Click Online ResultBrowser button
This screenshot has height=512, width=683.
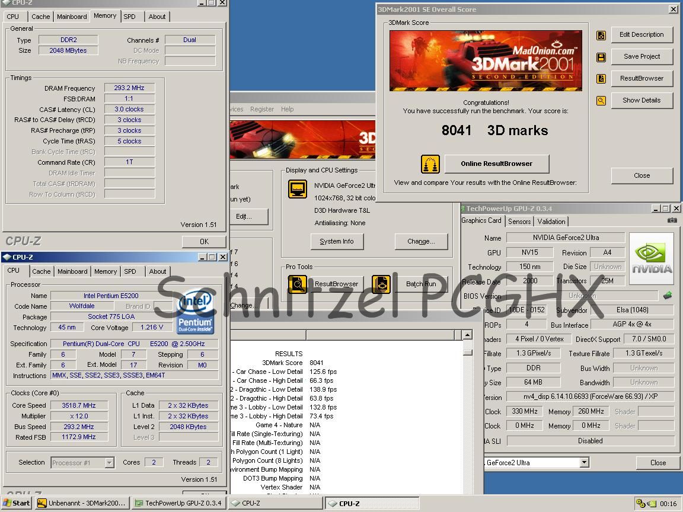click(x=497, y=164)
